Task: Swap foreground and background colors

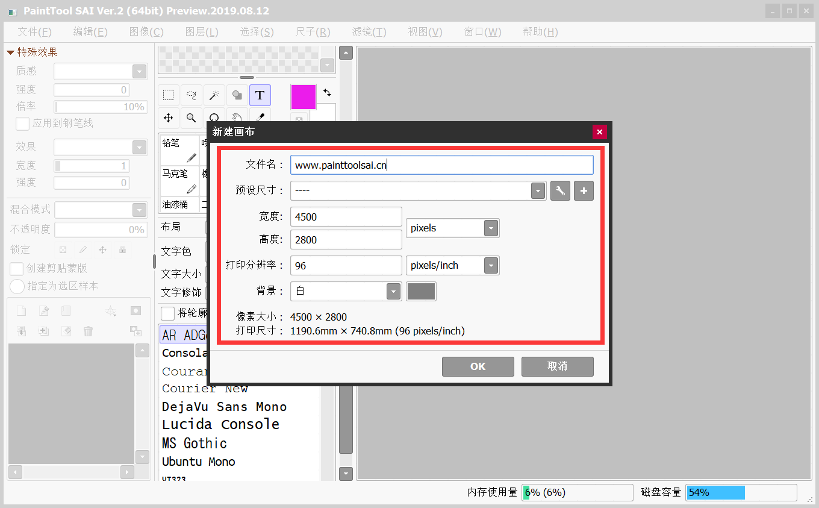Action: point(327,93)
